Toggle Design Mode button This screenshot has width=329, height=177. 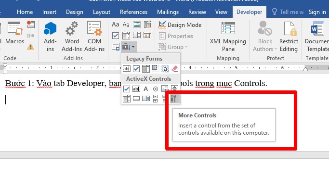point(180,25)
